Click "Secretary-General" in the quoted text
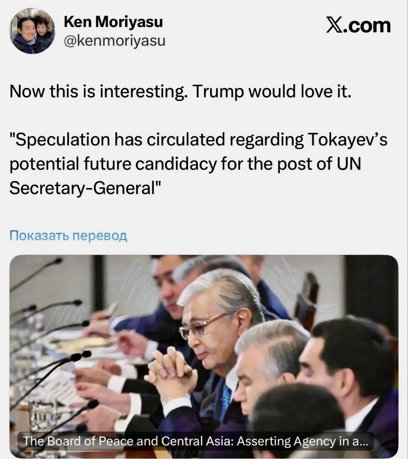The width and height of the screenshot is (408, 459). [x=82, y=188]
